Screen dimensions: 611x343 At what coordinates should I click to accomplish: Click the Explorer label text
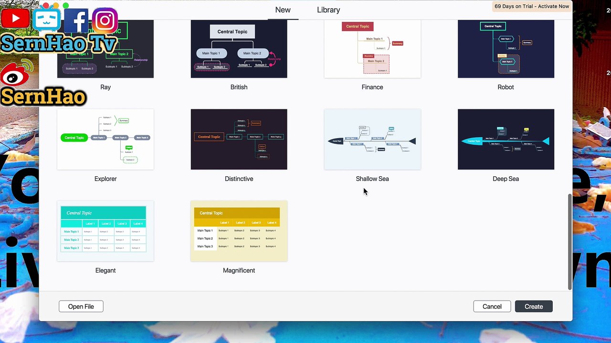click(105, 179)
